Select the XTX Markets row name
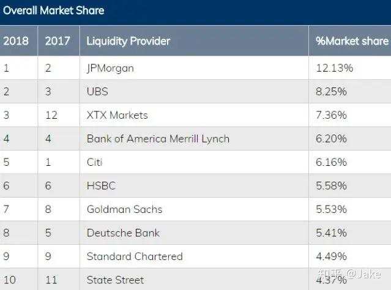 (x=117, y=115)
